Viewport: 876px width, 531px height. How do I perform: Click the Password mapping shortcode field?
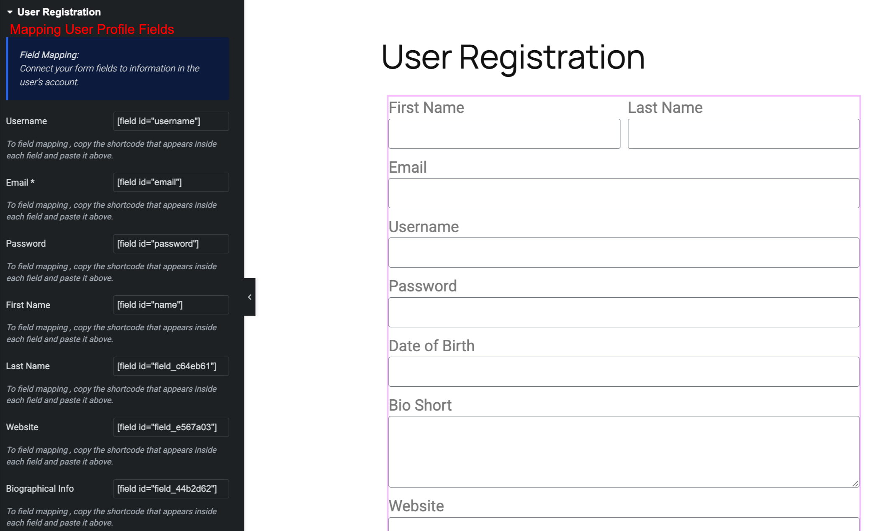coord(171,244)
